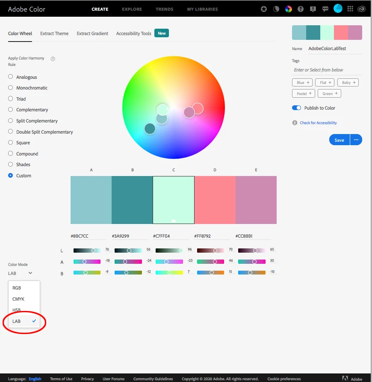The image size is (372, 382).
Task: Add the Flat tag
Action: point(325,83)
